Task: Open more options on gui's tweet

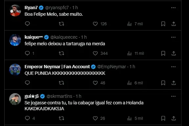Action: [173, 96]
